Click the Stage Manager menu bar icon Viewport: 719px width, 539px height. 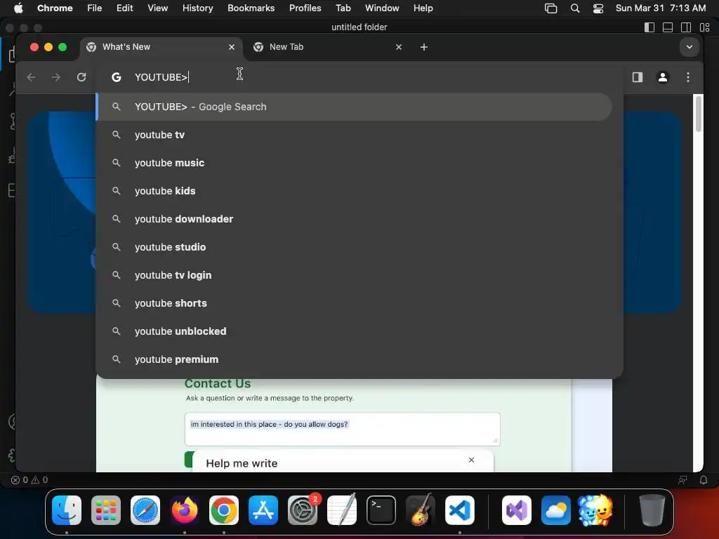coord(550,8)
